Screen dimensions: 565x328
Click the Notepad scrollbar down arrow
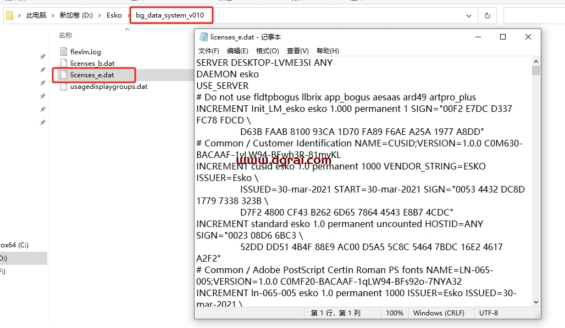pos(536,302)
